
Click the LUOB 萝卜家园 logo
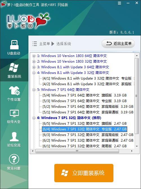coord(28,21)
